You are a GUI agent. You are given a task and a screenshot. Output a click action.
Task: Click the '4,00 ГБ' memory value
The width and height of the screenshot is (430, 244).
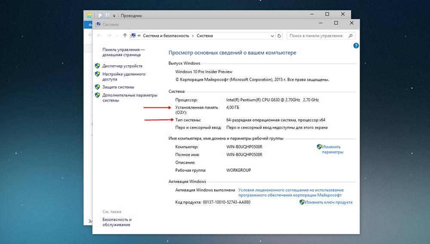click(x=233, y=107)
